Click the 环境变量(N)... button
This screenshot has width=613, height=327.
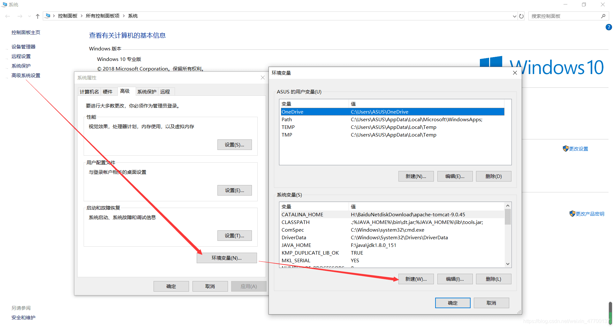[227, 258]
